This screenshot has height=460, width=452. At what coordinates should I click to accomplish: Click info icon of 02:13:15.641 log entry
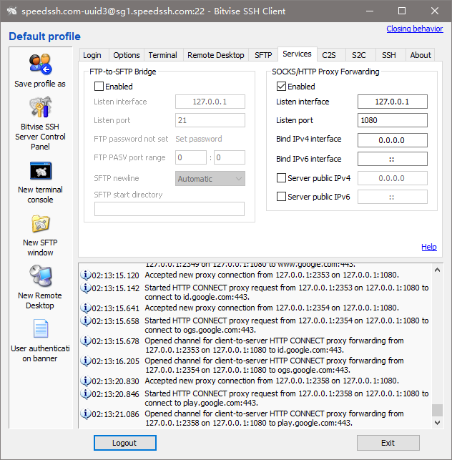click(85, 308)
